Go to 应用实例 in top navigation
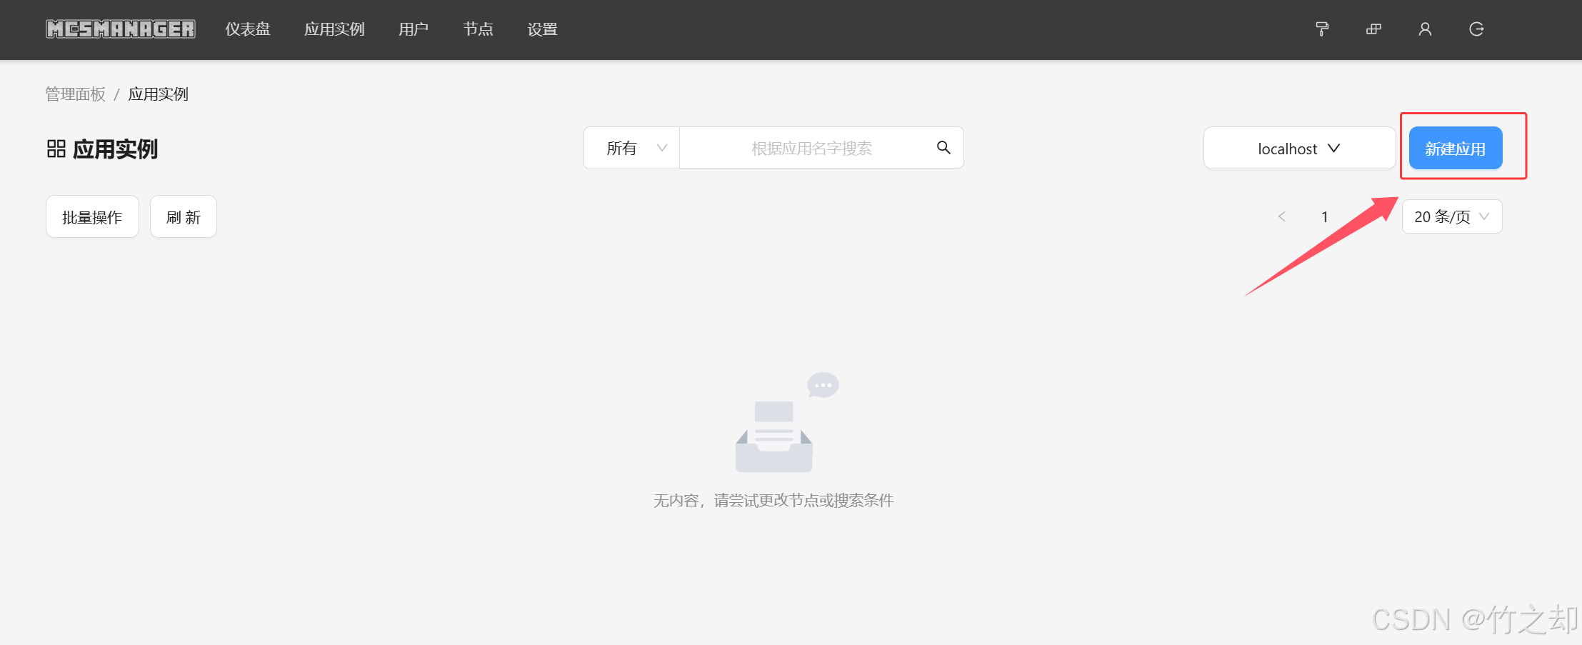 pyautogui.click(x=334, y=29)
